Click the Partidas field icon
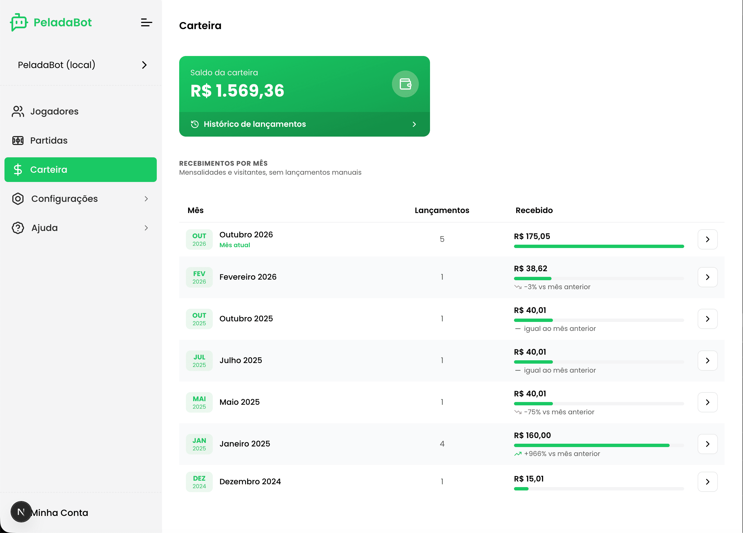The width and height of the screenshot is (743, 533). pos(18,141)
